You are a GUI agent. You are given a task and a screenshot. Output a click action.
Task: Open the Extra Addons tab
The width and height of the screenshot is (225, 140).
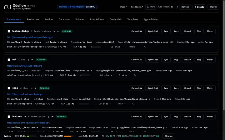click(x=97, y=19)
